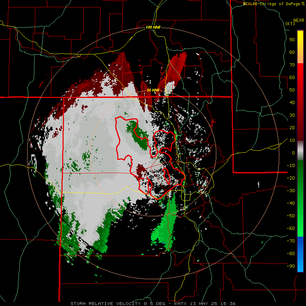Click the '13 MAY 25' date in the footer
This screenshot has width=306, height=306.
click(x=204, y=304)
